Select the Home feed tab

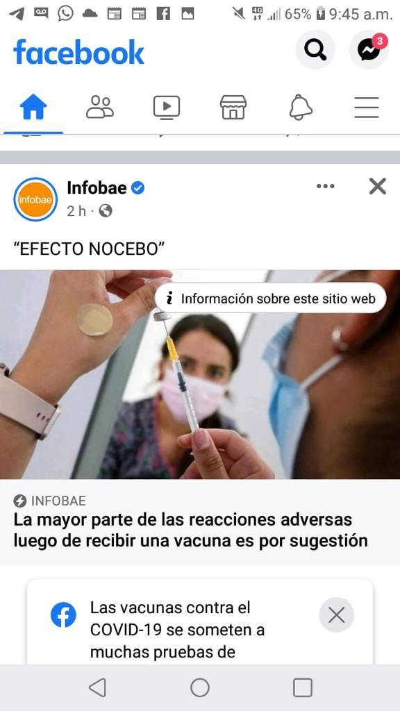pyautogui.click(x=33, y=108)
